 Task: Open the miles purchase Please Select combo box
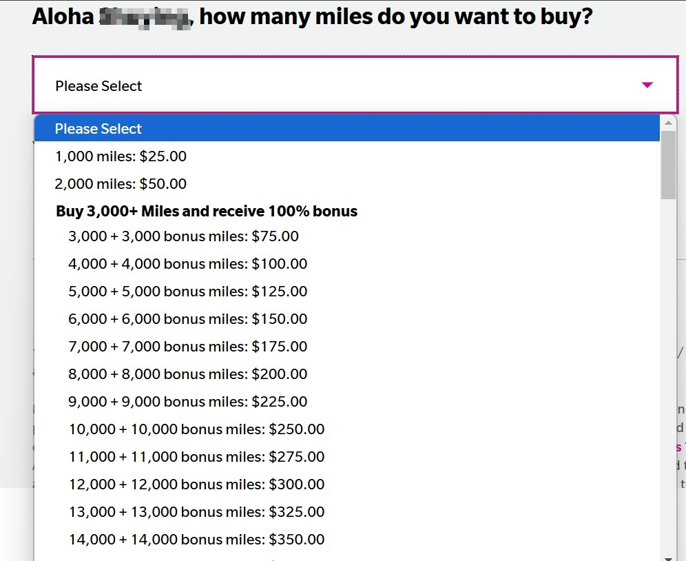pos(344,85)
